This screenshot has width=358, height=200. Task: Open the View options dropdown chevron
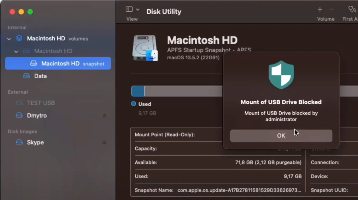pyautogui.click(x=138, y=9)
